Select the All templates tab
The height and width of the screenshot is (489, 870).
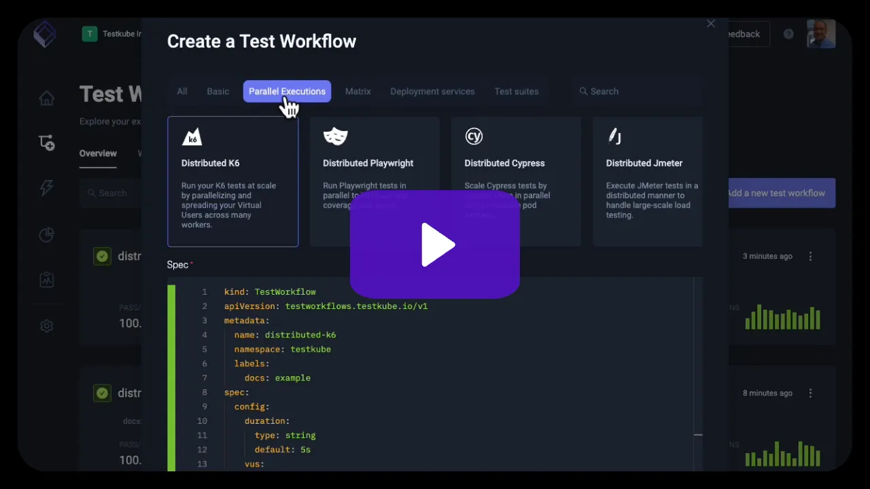pos(182,91)
